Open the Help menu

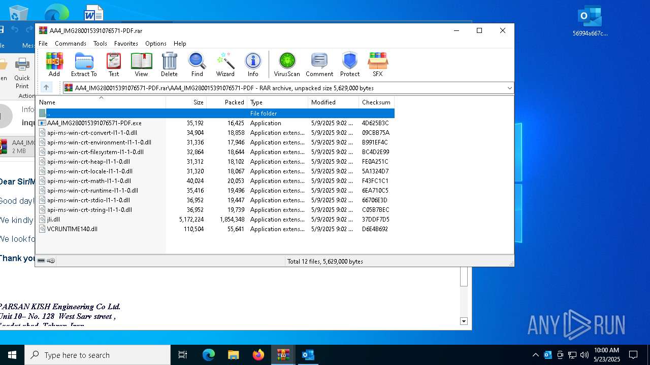pyautogui.click(x=180, y=44)
